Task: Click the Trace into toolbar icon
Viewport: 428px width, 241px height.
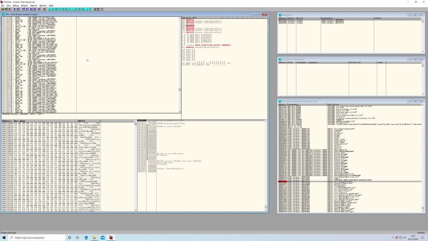Action: click(31, 9)
